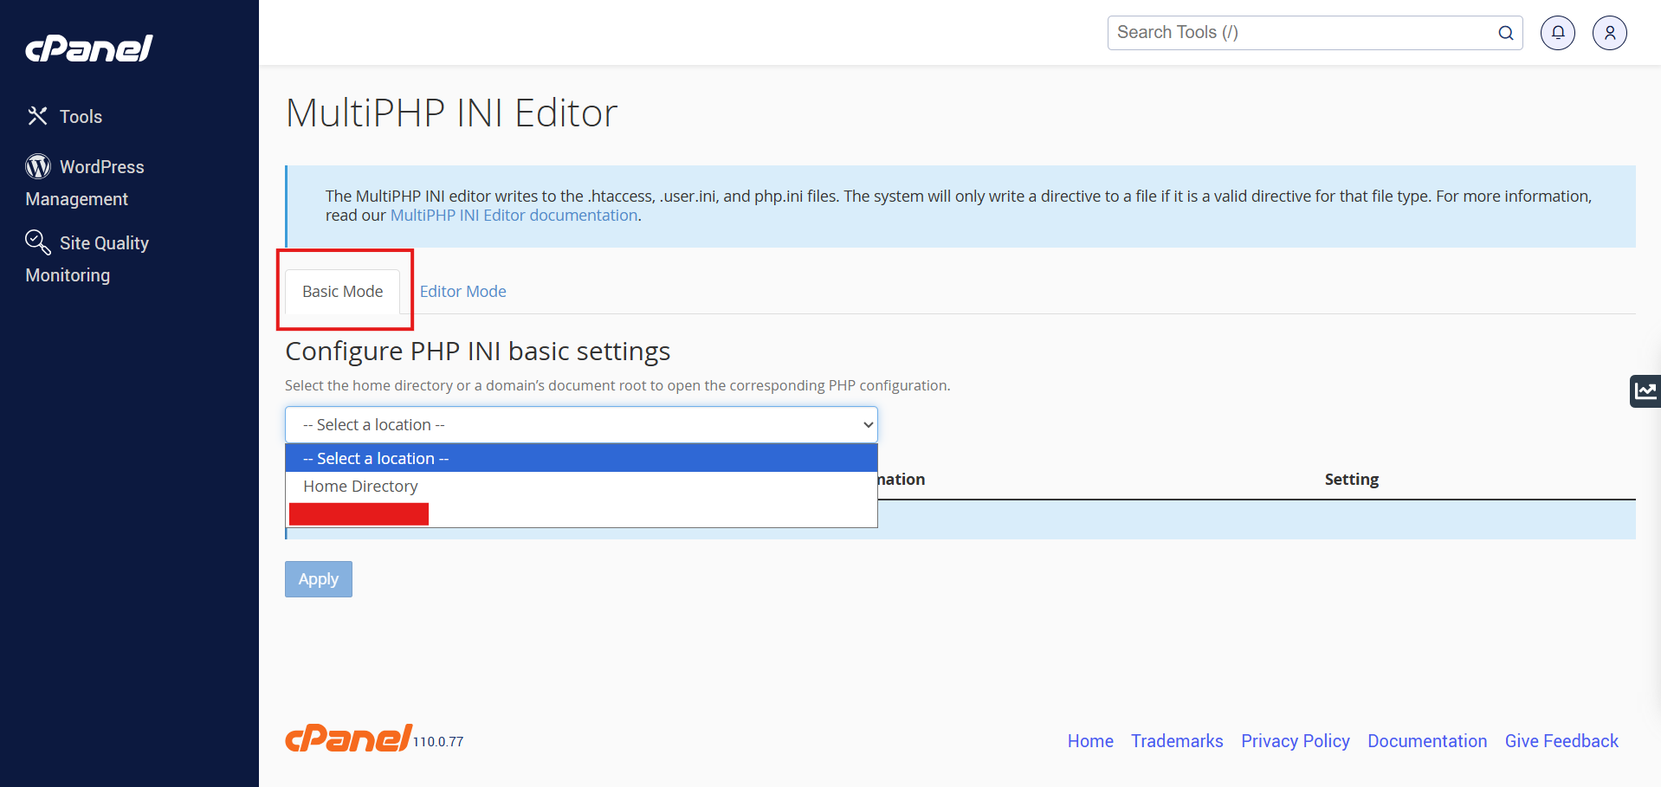Pick the highlighted Select a location option
Viewport: 1661px width, 787px height.
pyautogui.click(x=376, y=459)
